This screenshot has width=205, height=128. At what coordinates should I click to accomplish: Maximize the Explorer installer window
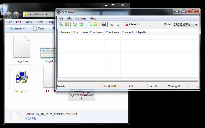[113, 5]
